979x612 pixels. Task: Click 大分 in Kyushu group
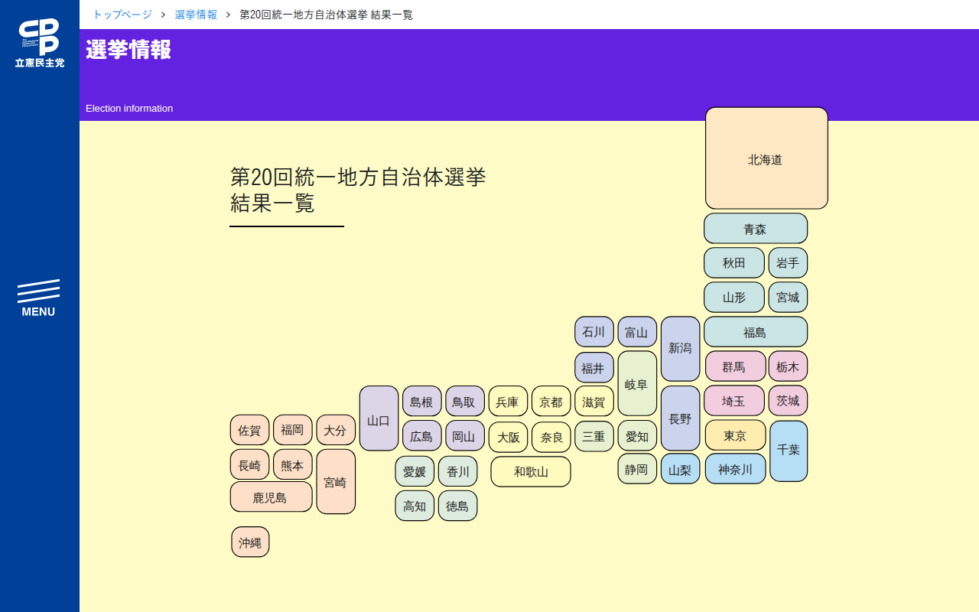(336, 430)
